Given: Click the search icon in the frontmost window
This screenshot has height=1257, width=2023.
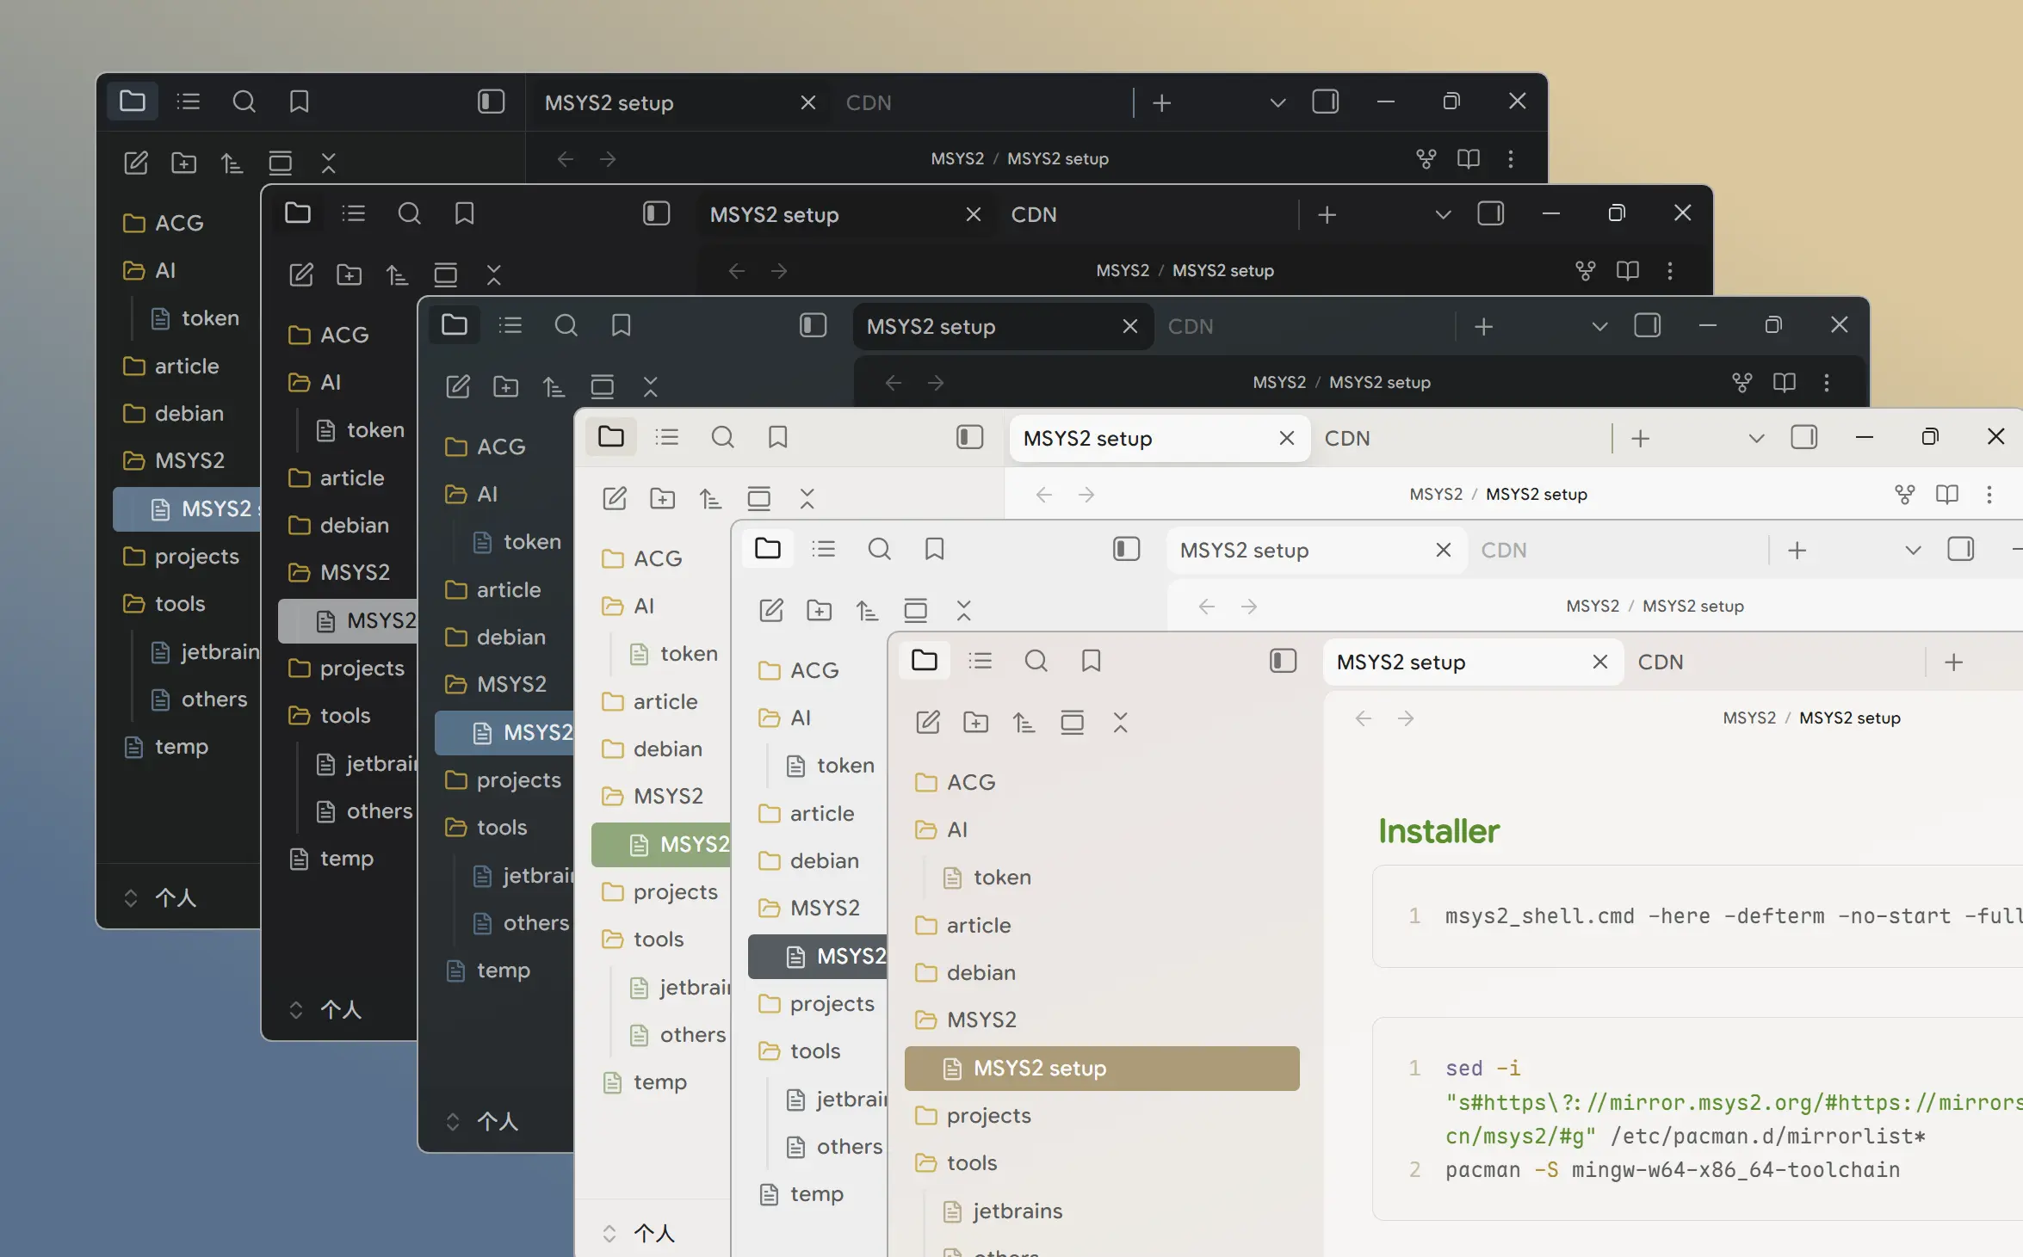Looking at the screenshot, I should (1036, 661).
